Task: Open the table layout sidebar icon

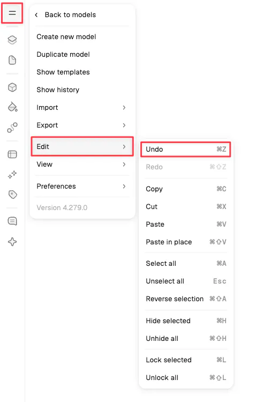Action: click(12, 154)
